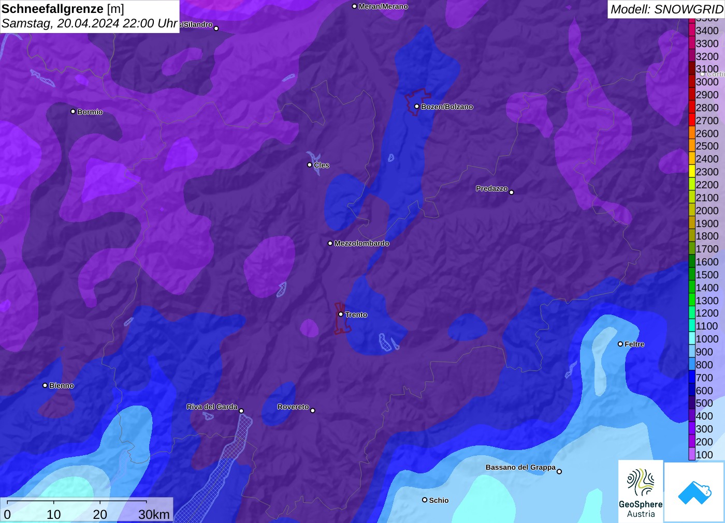
Task: Click the Schio city marker dot
Action: (x=425, y=500)
